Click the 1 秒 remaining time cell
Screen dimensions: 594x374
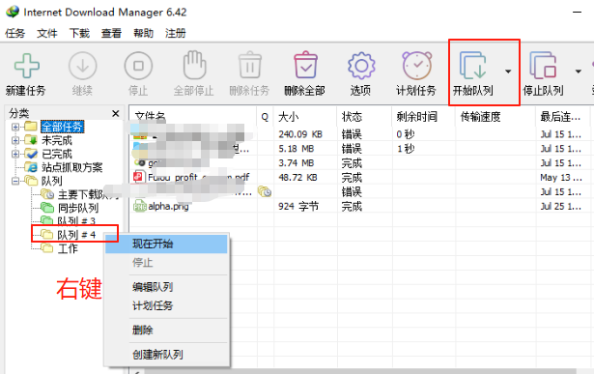(x=406, y=149)
